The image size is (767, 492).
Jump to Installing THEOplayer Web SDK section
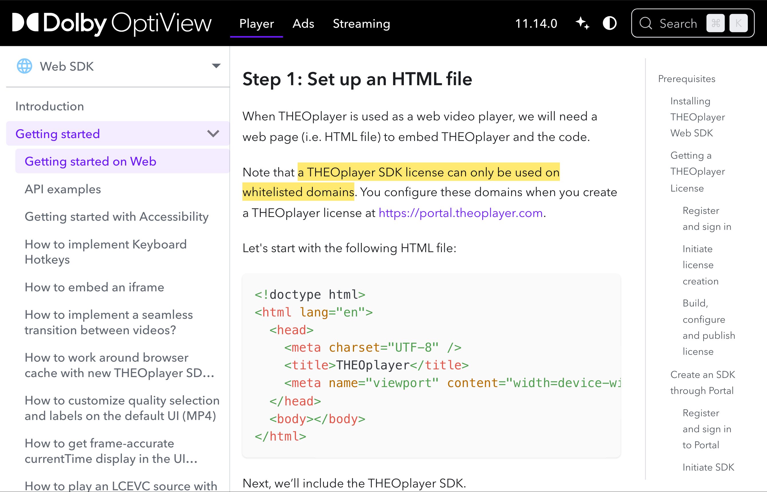pyautogui.click(x=697, y=117)
